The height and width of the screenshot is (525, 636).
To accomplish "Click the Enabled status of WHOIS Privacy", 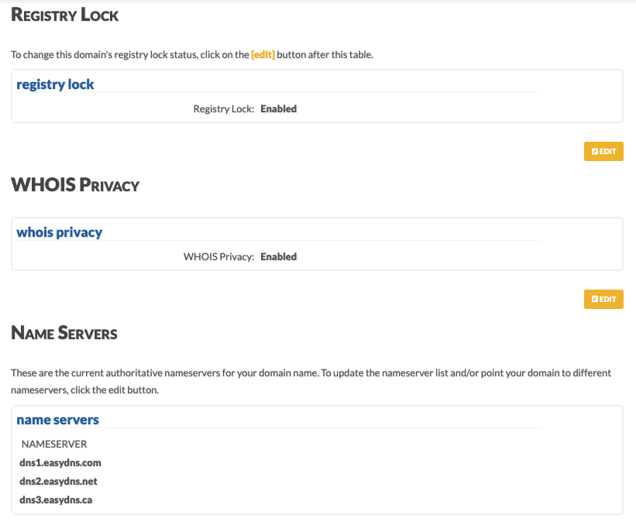I will click(x=279, y=256).
